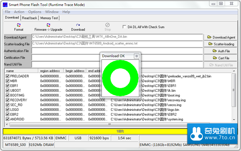Switch to the Memory Test tab
This screenshot has height=151, width=241.
[49, 18]
